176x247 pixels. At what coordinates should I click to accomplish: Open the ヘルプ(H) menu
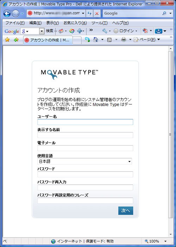pos(120,23)
